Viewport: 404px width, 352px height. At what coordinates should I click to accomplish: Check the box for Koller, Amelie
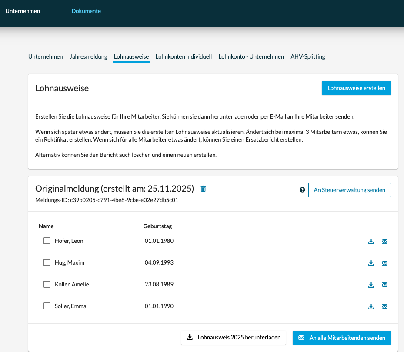tap(47, 284)
